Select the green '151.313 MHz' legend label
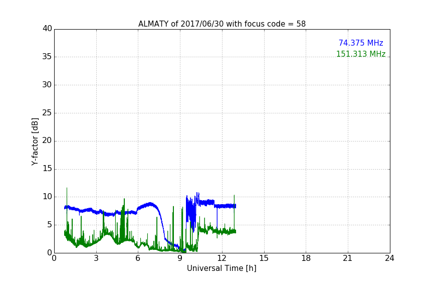This screenshot has width=433, height=289. (361, 54)
